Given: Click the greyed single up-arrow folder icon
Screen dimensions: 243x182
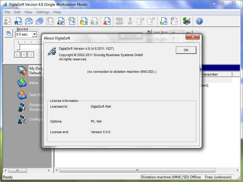Looking at the screenshot, I should tap(130, 21).
